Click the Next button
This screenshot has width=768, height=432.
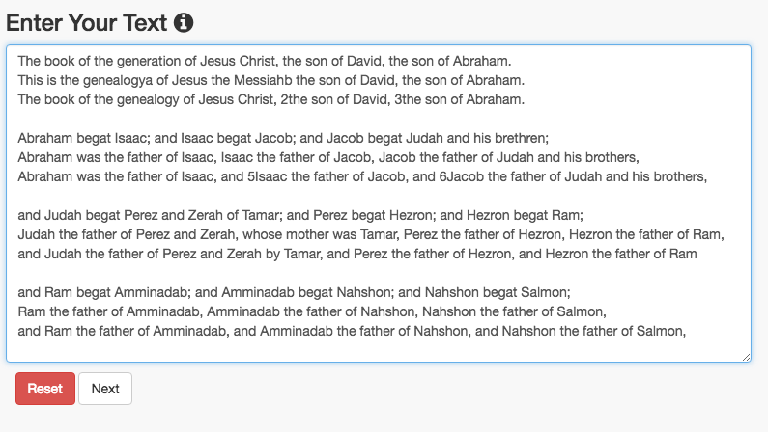(105, 389)
